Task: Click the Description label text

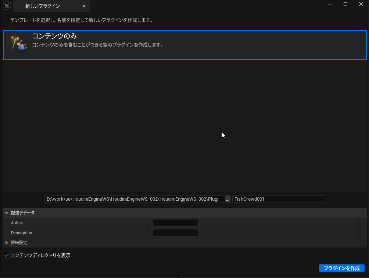Action: click(x=21, y=233)
